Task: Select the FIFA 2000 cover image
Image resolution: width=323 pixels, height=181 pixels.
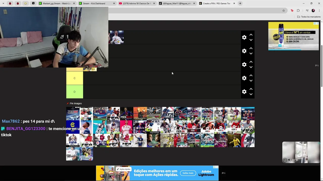Action: 248,127
